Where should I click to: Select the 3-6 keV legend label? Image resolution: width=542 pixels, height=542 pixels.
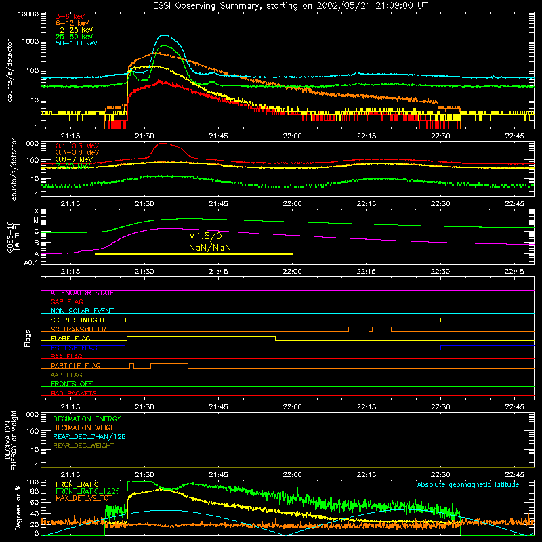coord(70,16)
